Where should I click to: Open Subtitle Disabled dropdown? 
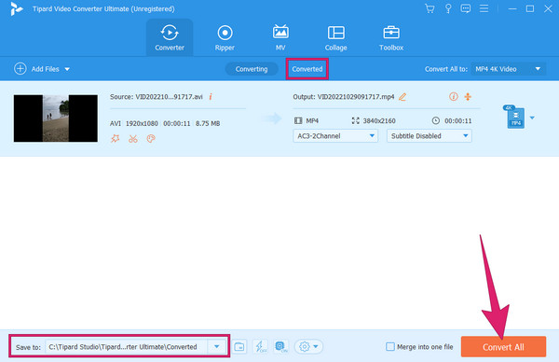coord(429,135)
